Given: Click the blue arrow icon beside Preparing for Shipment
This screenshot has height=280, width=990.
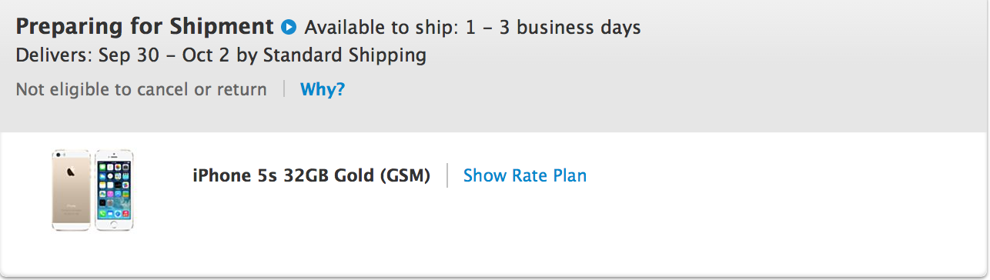Looking at the screenshot, I should tap(289, 28).
